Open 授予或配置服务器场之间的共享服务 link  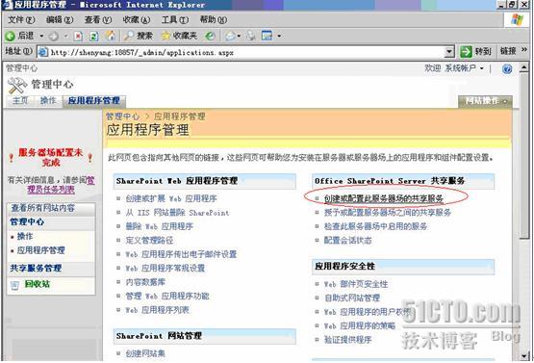pos(387,213)
